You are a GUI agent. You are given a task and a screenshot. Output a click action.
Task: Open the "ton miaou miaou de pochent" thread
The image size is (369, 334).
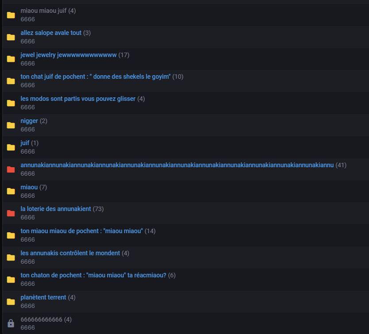point(82,231)
